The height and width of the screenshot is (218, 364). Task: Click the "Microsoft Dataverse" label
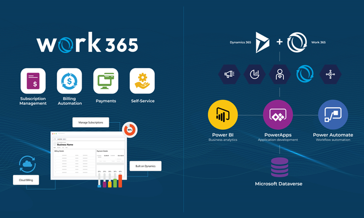(x=279, y=184)
